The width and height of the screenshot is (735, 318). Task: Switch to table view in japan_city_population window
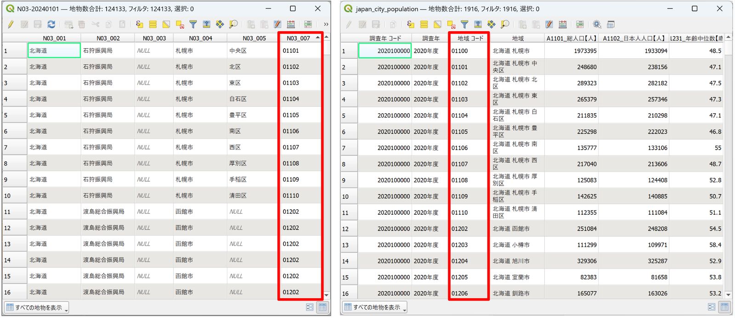724,307
